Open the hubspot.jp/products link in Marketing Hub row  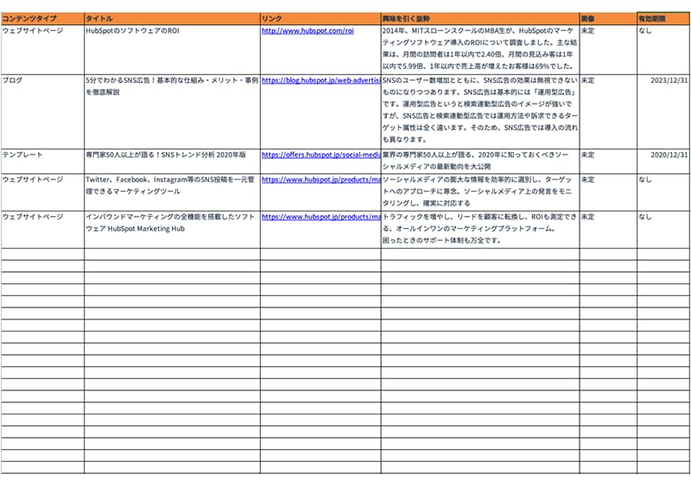(321, 218)
